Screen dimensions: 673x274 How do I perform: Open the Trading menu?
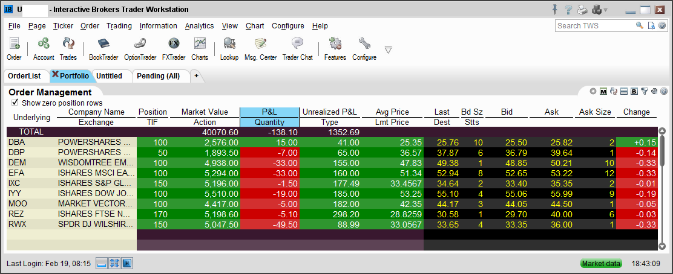click(x=119, y=26)
